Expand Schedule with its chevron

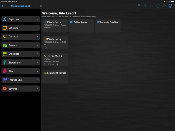[37, 28]
